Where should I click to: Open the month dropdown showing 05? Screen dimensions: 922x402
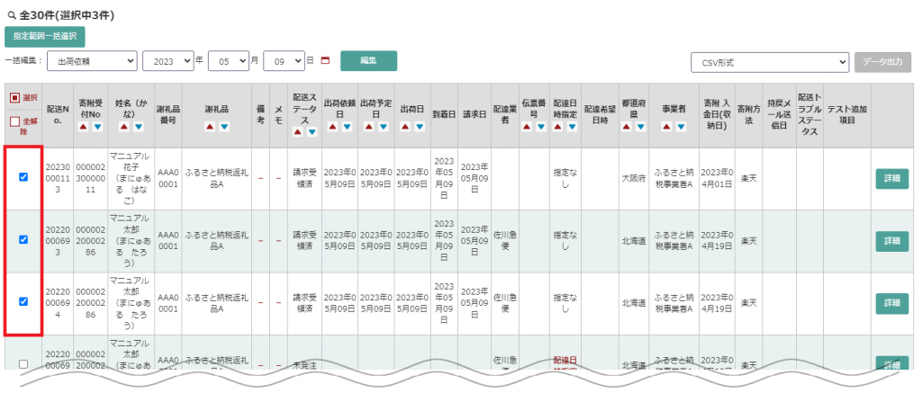[x=227, y=61]
